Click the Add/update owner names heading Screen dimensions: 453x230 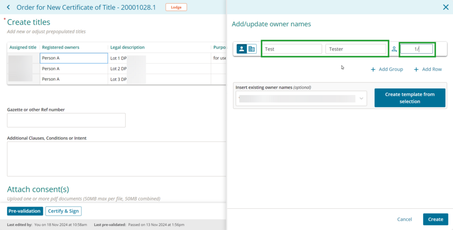pyautogui.click(x=271, y=24)
